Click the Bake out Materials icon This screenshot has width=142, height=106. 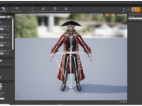[x=66, y=9]
